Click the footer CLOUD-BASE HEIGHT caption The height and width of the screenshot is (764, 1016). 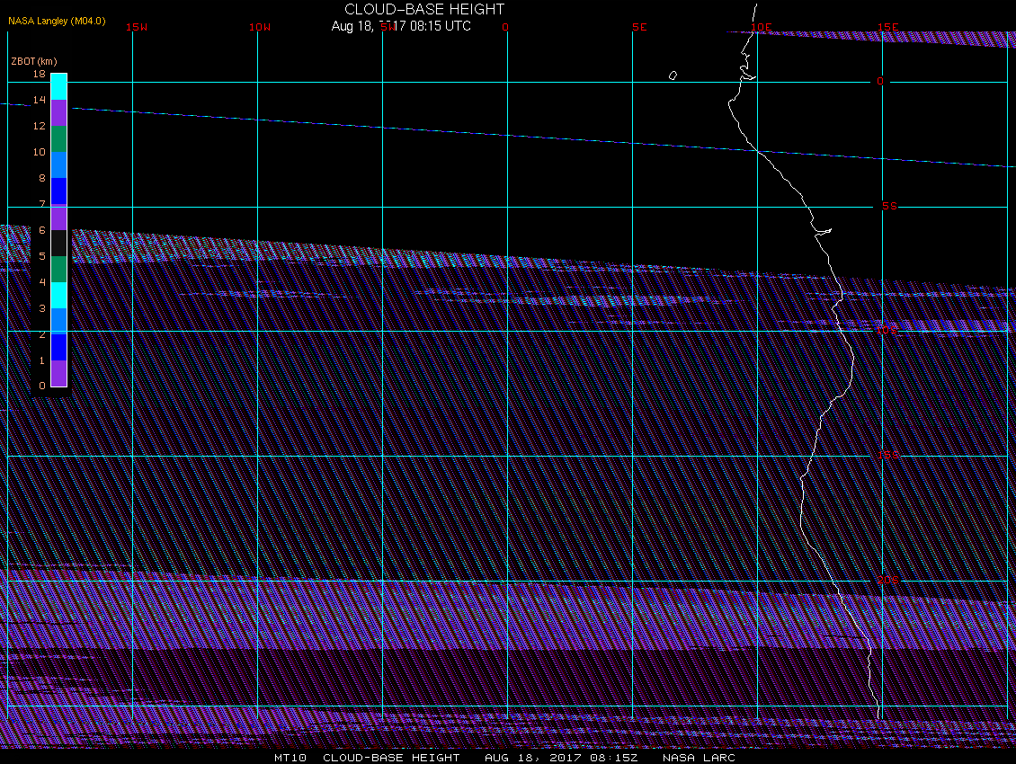pyautogui.click(x=391, y=758)
